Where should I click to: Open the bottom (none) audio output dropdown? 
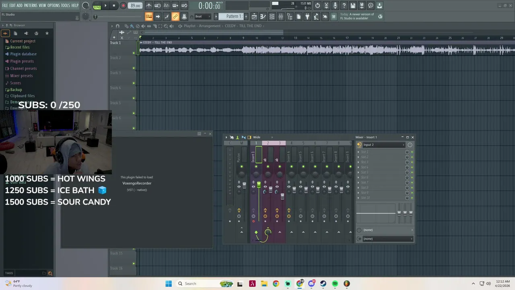[387, 239]
